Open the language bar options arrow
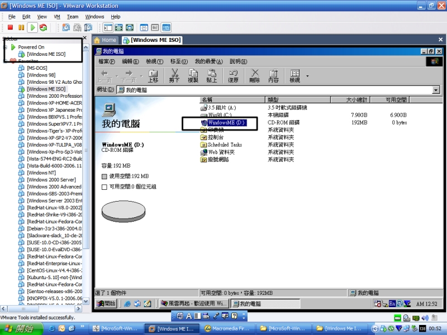 [244, 316]
